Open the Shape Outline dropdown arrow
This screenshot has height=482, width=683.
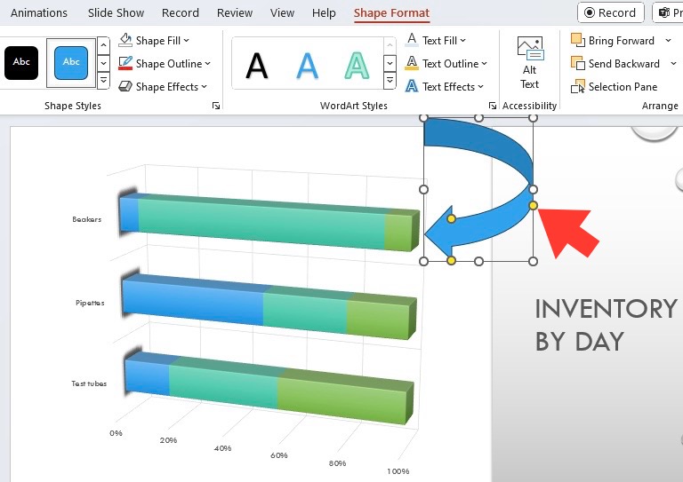(208, 63)
